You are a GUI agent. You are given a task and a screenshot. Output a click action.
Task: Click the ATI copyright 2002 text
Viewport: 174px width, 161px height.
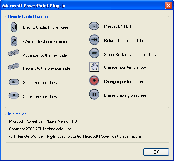point(40,129)
